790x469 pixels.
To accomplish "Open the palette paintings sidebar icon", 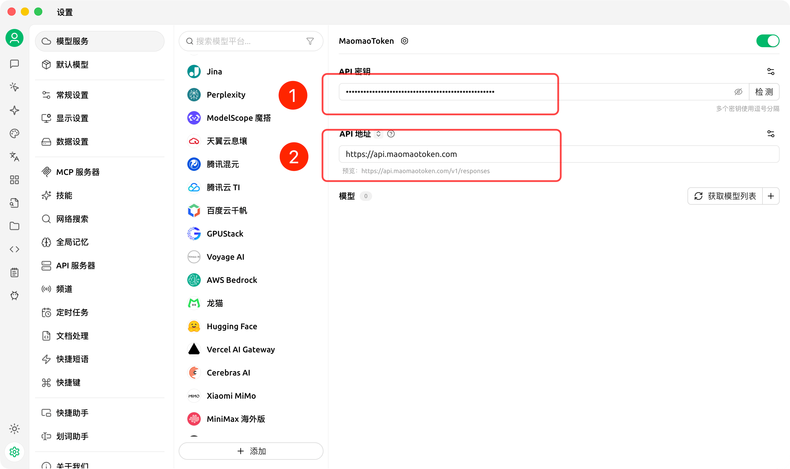I will (14, 133).
